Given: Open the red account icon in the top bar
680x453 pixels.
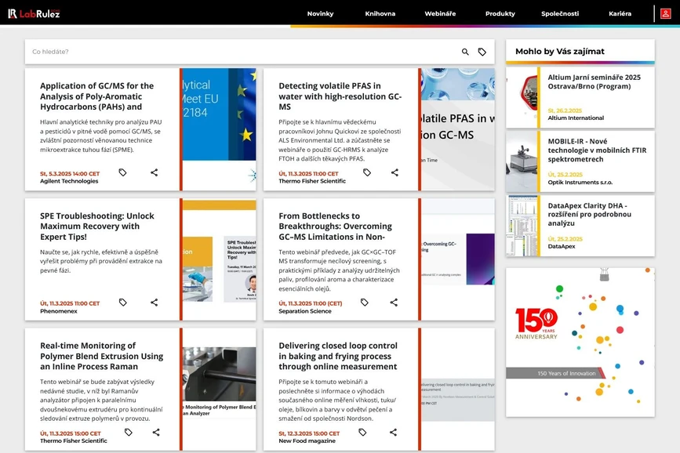Looking at the screenshot, I should pyautogui.click(x=665, y=13).
